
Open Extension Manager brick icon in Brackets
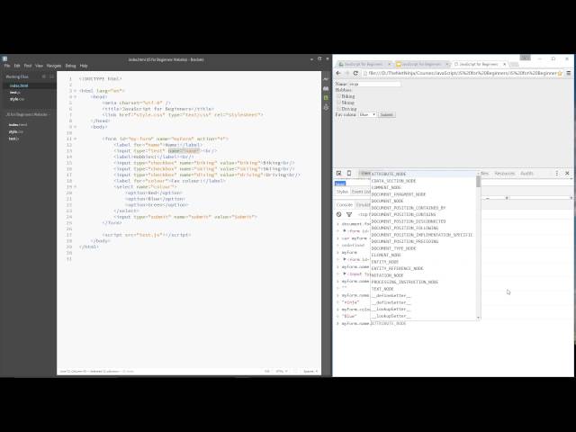pos(326,88)
